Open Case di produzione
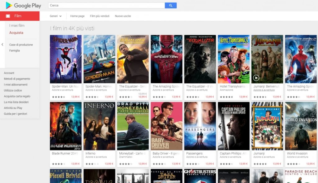Viewport: 318px width, 183px height. point(21,45)
